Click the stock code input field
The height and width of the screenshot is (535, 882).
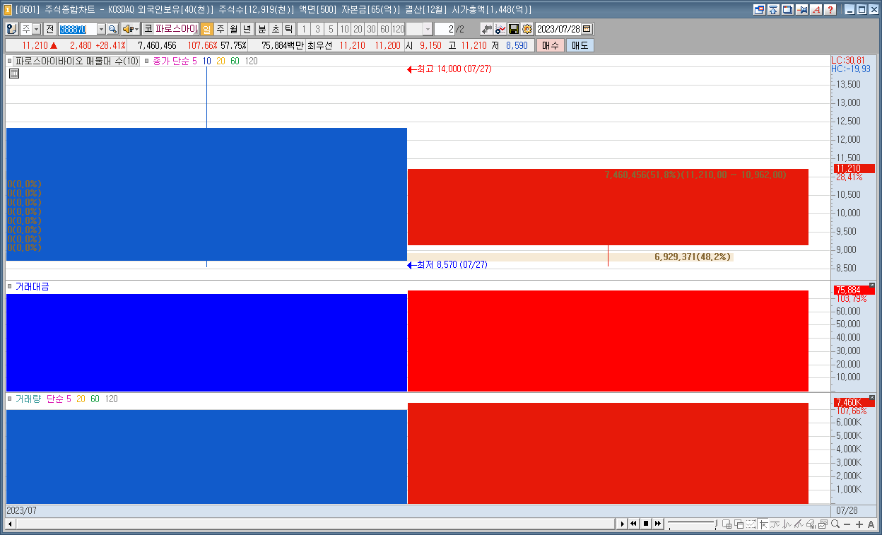[77, 29]
